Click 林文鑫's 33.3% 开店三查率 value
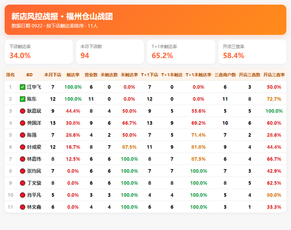This screenshot has height=230, width=291. click(x=274, y=207)
